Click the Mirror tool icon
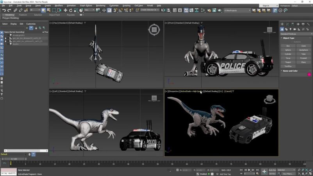The height and width of the screenshot is (176, 313). 163,10
